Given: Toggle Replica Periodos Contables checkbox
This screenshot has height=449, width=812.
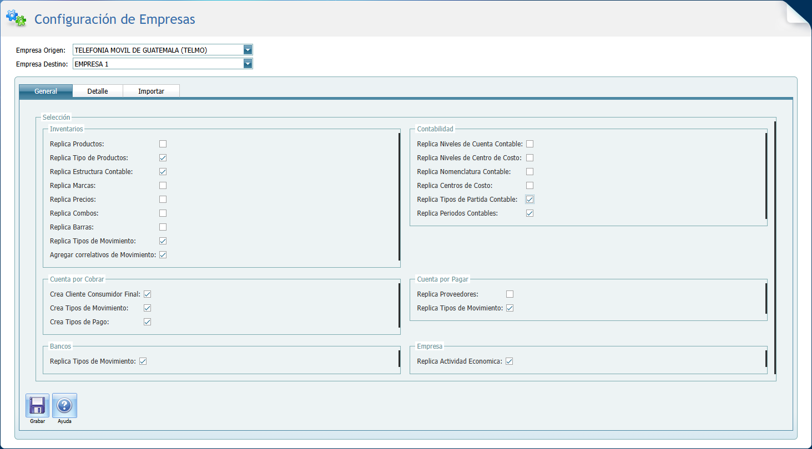Looking at the screenshot, I should point(529,213).
